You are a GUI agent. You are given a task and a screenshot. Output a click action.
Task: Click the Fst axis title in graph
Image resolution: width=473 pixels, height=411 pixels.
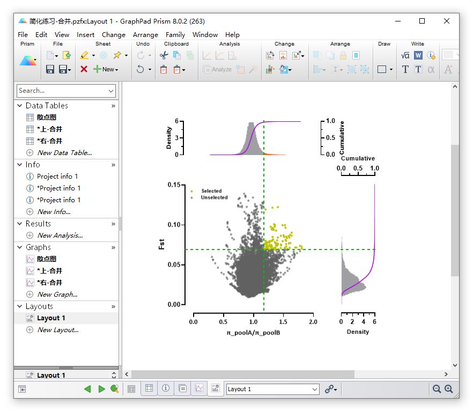[162, 244]
